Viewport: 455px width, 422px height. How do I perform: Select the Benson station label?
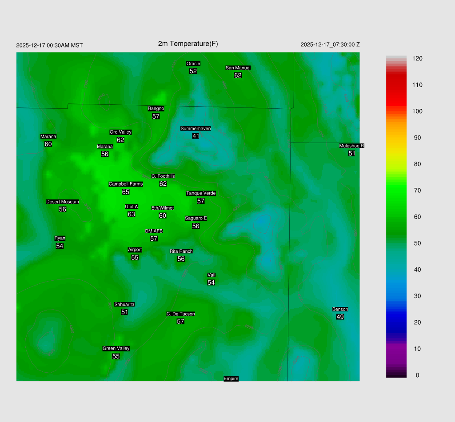340,309
